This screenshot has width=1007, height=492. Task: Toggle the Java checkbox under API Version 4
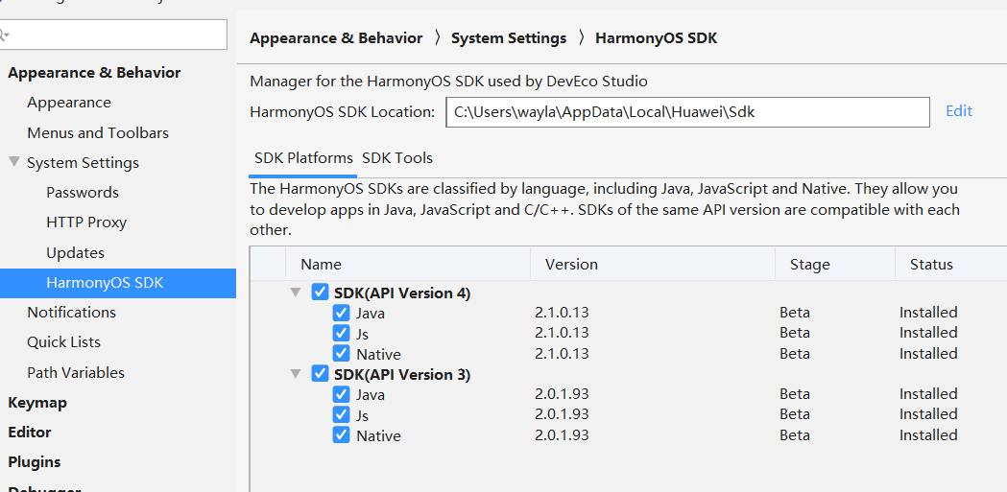point(341,313)
